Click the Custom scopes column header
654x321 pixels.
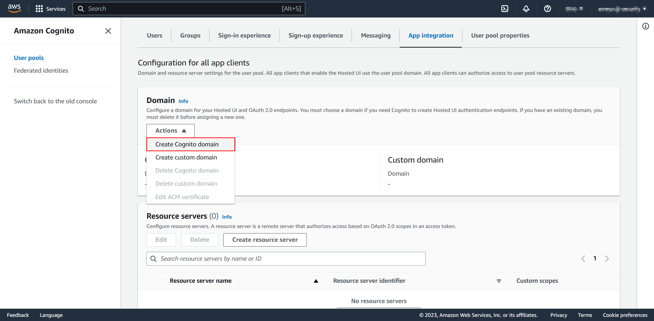tap(537, 281)
